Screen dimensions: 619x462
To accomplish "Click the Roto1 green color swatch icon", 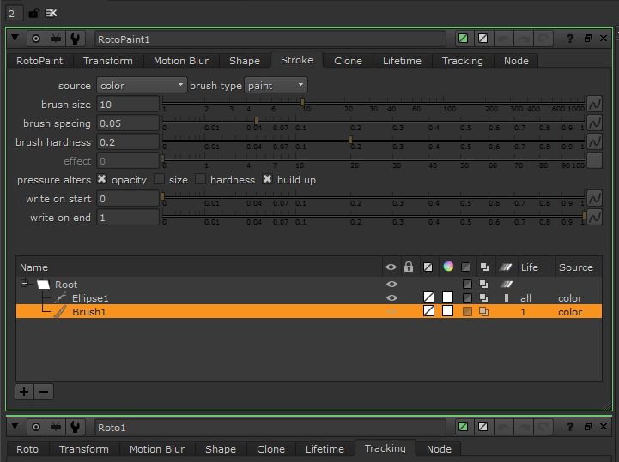I will coord(464,427).
